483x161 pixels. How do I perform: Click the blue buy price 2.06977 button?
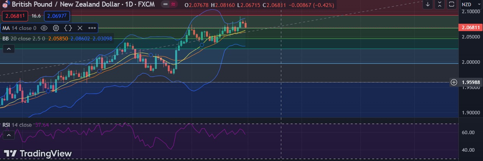pyautogui.click(x=57, y=16)
